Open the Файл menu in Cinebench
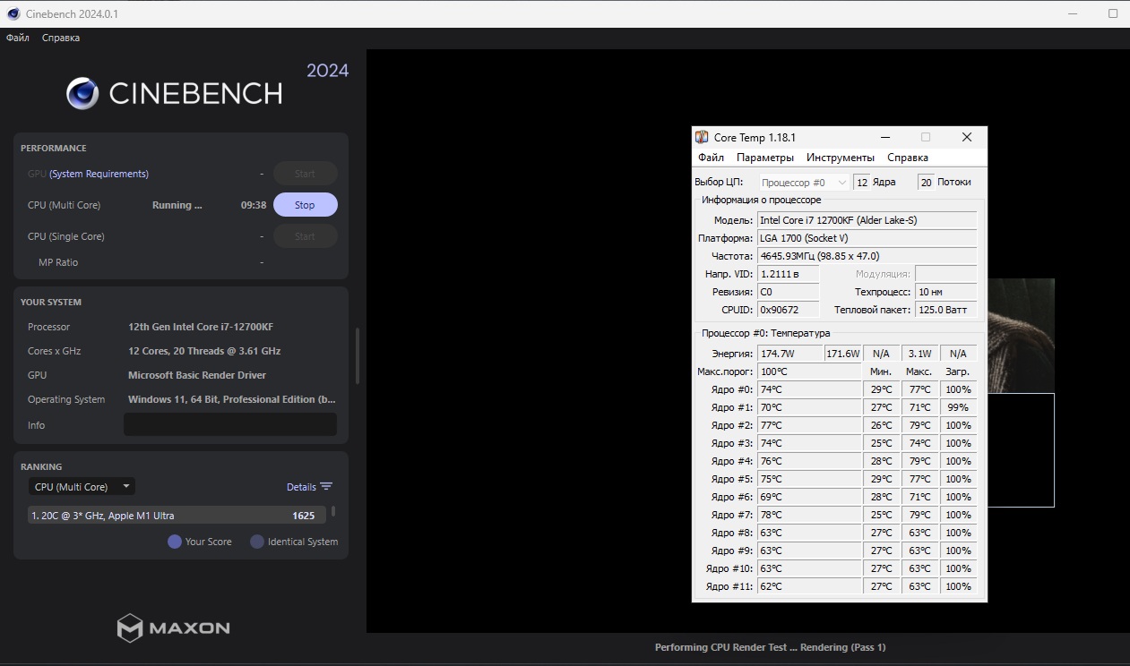This screenshot has height=666, width=1130. pos(18,38)
